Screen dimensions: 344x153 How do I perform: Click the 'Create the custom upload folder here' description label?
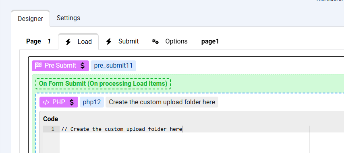coord(162,102)
